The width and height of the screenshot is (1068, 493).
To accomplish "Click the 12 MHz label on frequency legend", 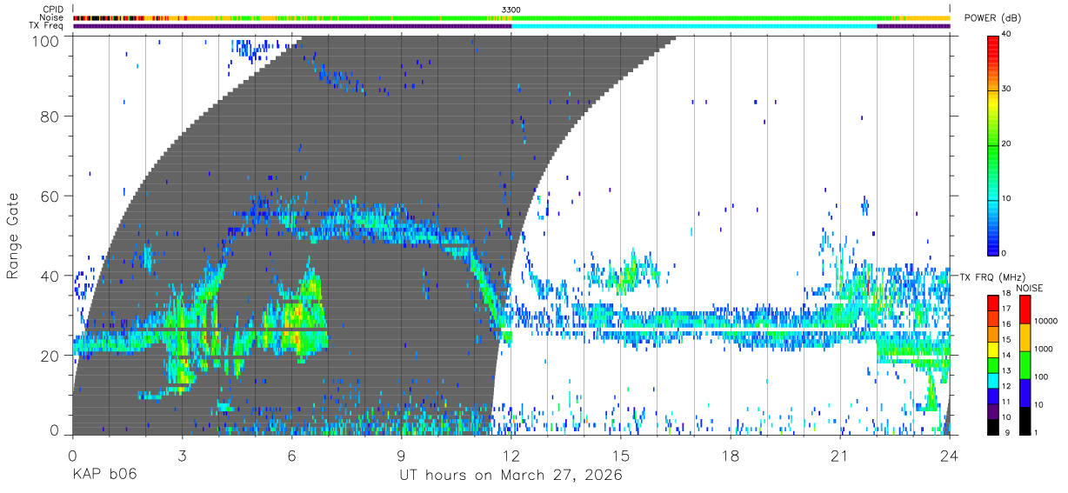I will 1007,386.
